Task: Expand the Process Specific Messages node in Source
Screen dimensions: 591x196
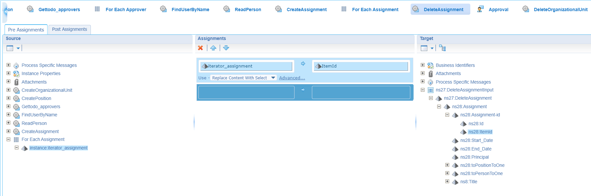Action: [9, 65]
